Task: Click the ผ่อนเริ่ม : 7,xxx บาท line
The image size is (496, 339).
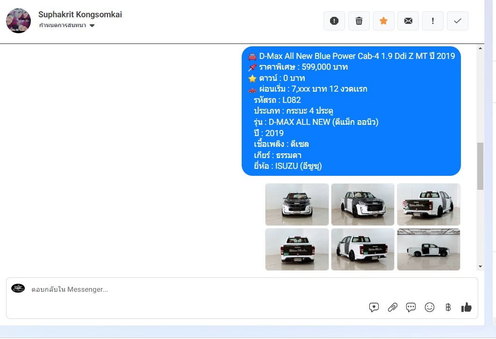Action: (308, 89)
